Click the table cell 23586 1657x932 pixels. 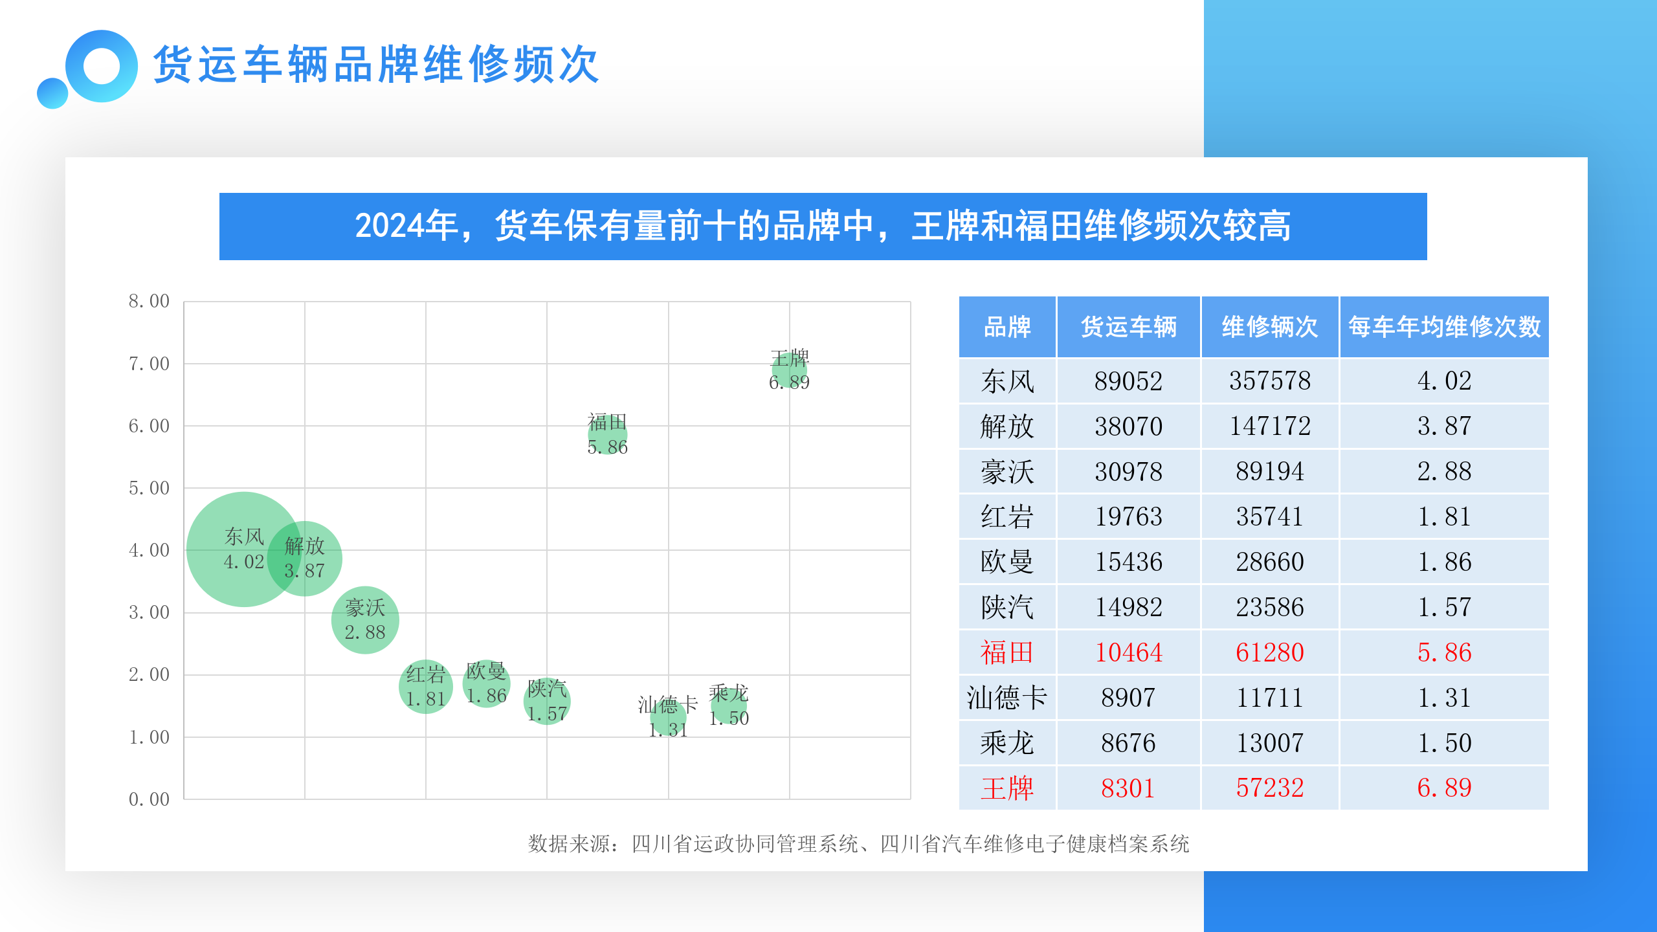pos(1270,607)
